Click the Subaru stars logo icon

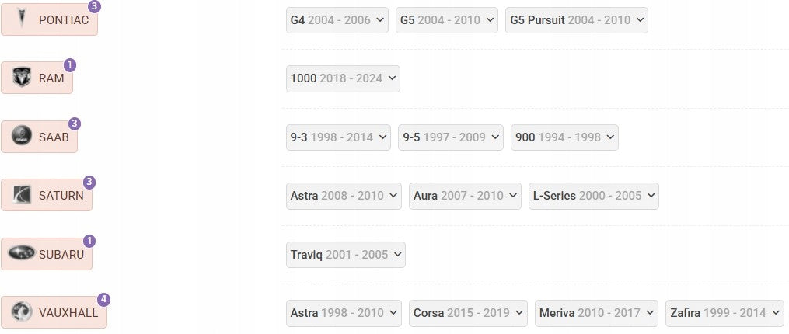pos(22,253)
